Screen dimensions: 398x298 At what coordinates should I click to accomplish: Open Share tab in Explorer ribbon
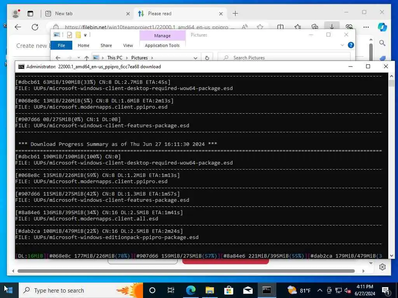point(106,45)
